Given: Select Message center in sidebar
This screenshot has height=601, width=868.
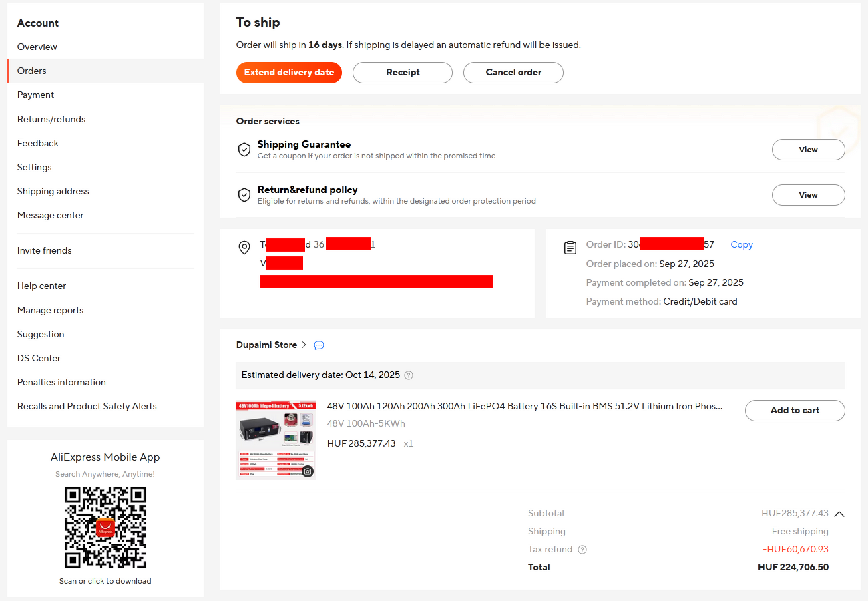Looking at the screenshot, I should (51, 215).
